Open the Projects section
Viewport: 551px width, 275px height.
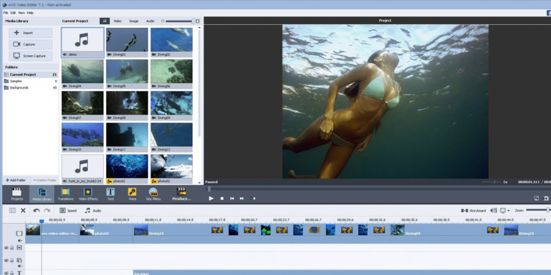click(17, 194)
